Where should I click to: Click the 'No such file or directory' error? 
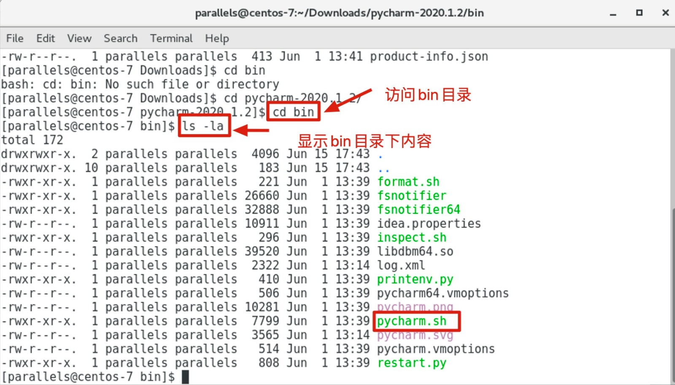point(192,84)
